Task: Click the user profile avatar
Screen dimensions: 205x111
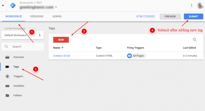Action: (199, 5)
